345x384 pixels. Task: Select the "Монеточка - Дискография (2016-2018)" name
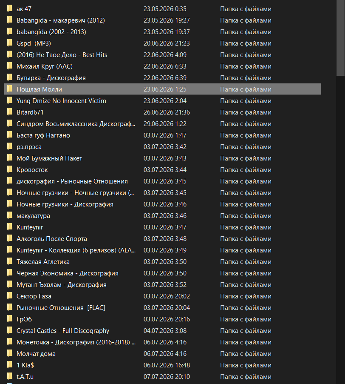[x=76, y=342]
